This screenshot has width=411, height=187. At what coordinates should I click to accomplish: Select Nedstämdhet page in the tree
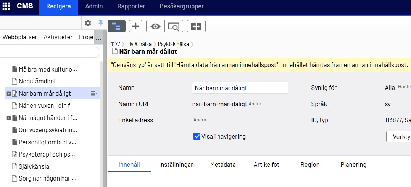click(x=37, y=82)
